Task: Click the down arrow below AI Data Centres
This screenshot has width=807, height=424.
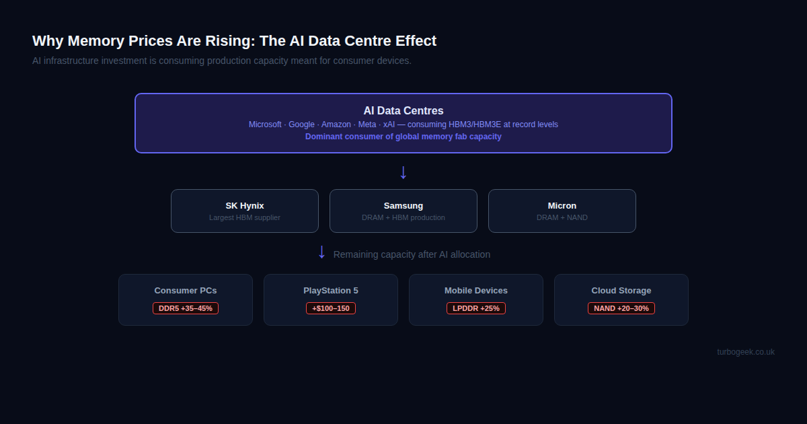Action: [x=403, y=172]
